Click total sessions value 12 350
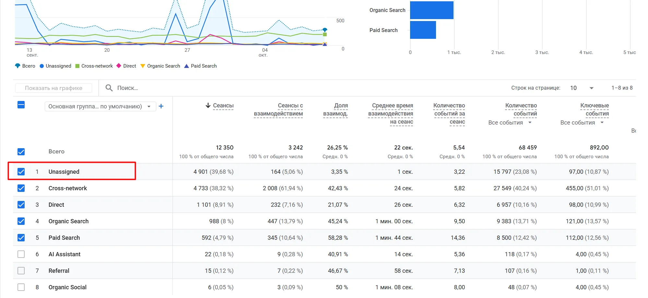This screenshot has height=298, width=648. pyautogui.click(x=225, y=148)
